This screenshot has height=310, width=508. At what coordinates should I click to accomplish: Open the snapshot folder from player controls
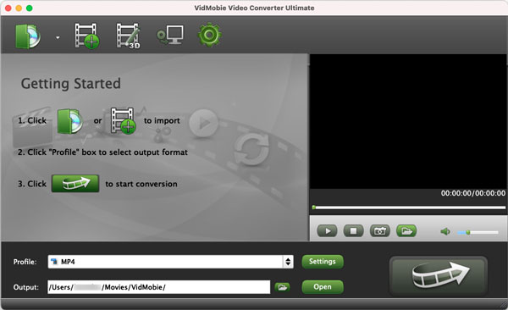tap(406, 231)
